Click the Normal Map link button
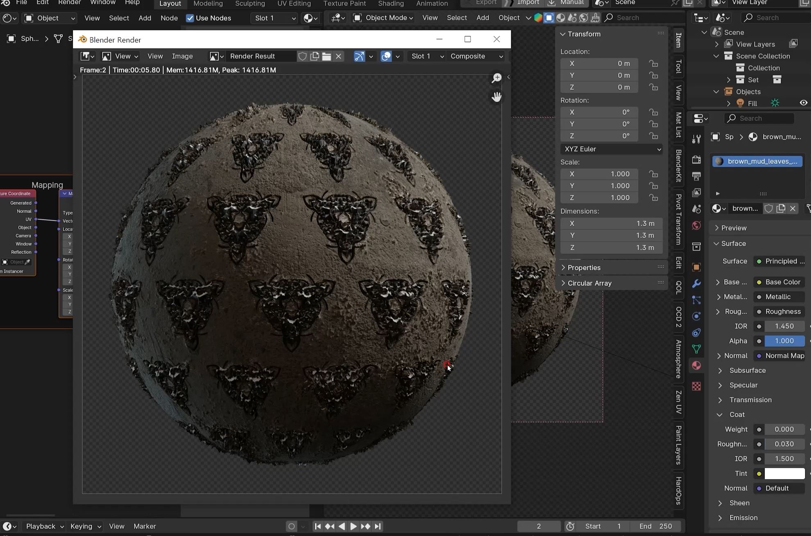This screenshot has width=811, height=536. coord(780,356)
